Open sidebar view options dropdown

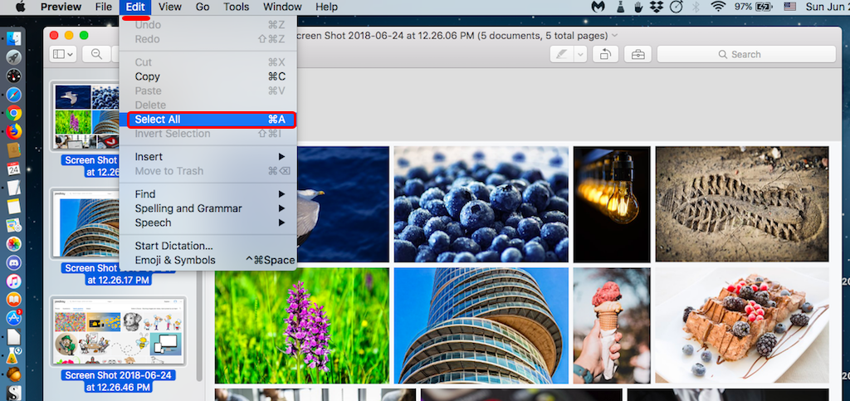(x=64, y=54)
